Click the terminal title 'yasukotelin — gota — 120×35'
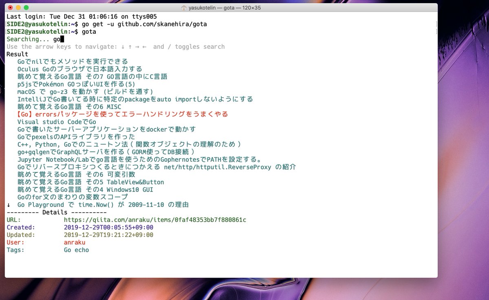 (x=225, y=8)
